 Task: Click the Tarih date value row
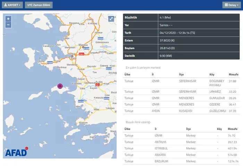[x=181, y=33]
